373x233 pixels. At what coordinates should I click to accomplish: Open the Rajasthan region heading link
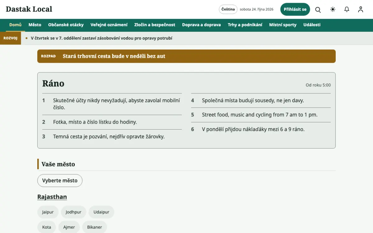click(52, 197)
